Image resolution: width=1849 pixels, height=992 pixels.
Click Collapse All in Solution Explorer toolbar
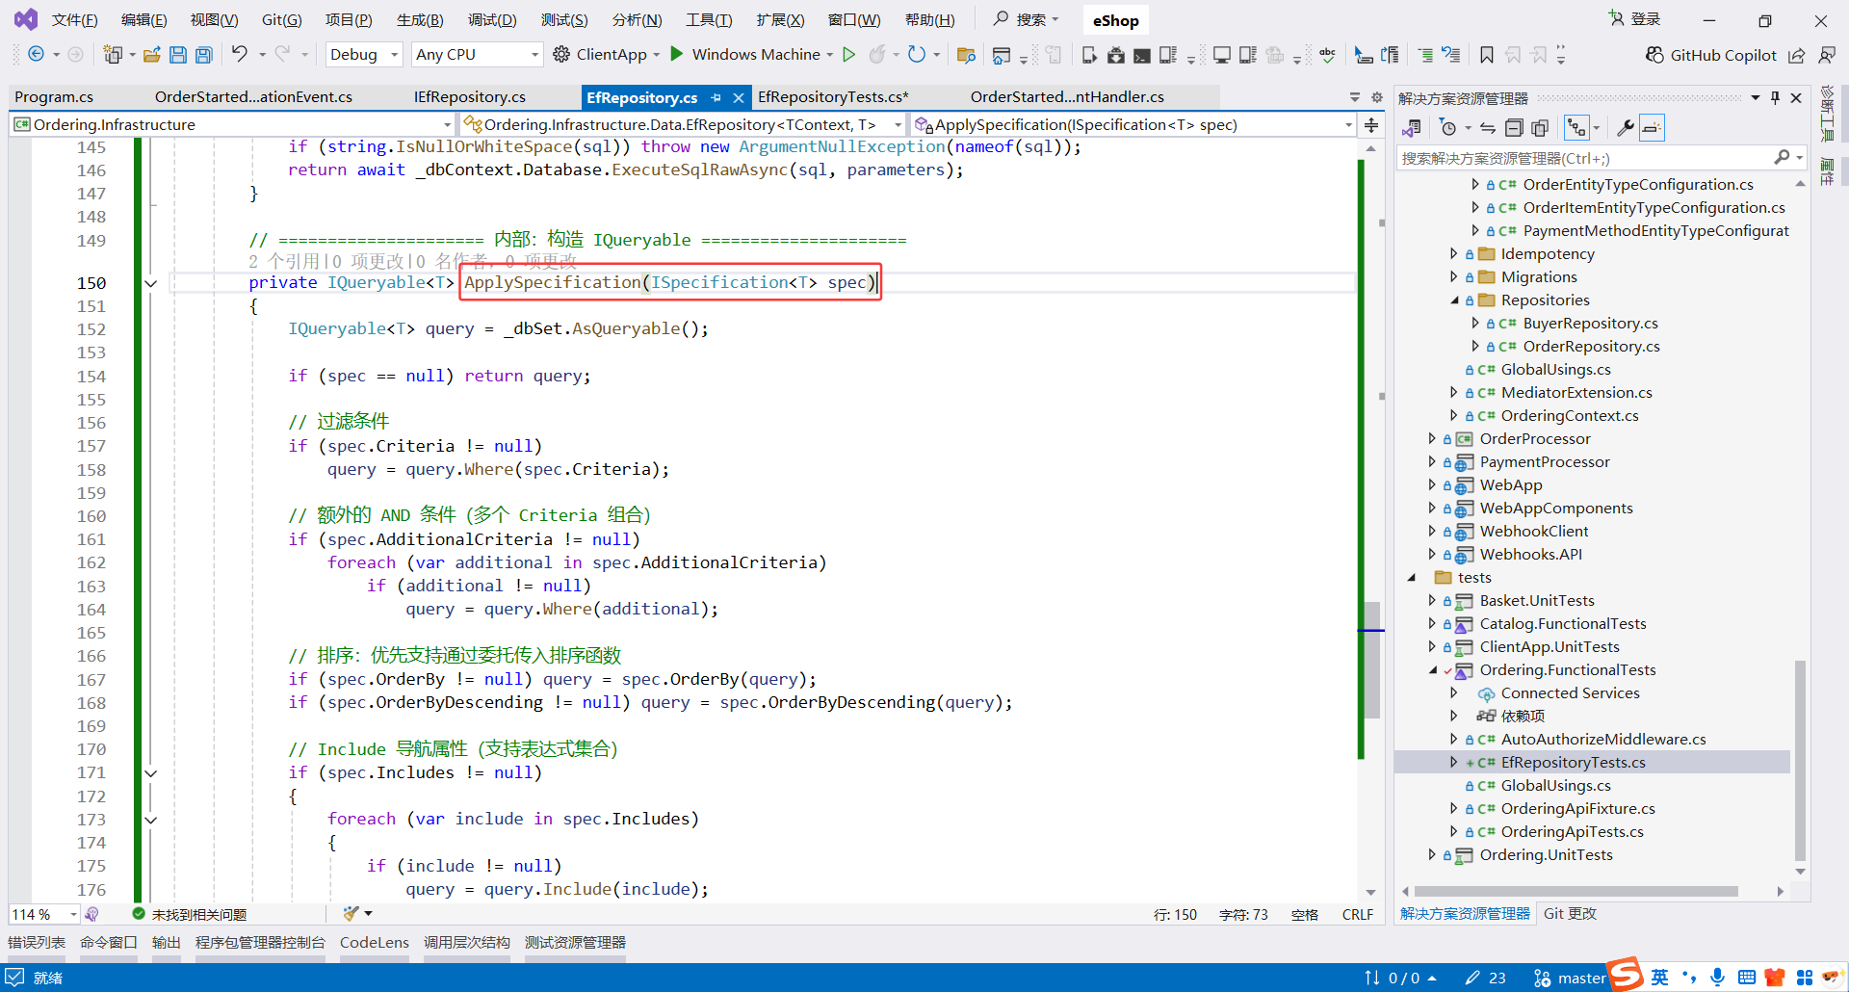[1514, 128]
